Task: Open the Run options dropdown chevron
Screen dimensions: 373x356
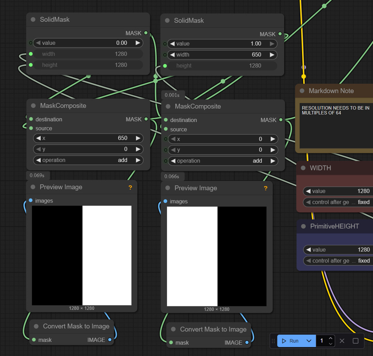Action: 309,341
